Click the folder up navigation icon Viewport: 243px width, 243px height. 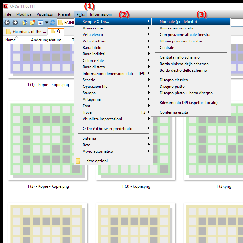click(25, 23)
